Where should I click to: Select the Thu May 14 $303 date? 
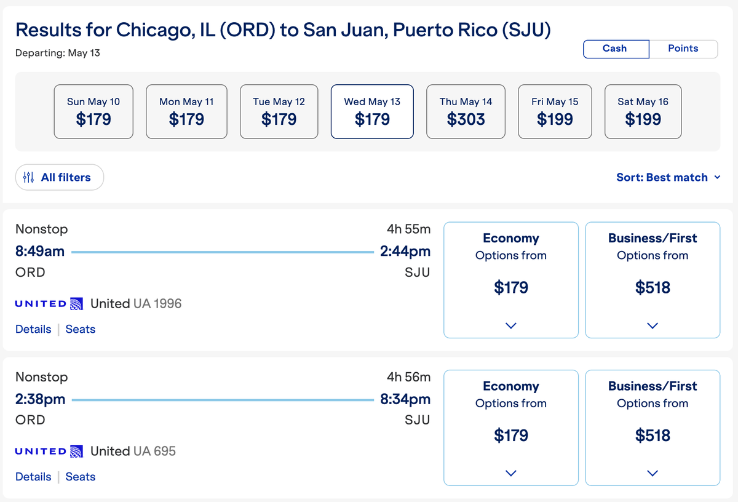pos(466,111)
